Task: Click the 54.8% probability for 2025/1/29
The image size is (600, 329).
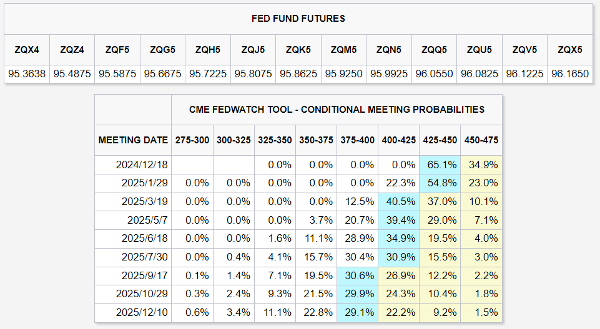Action: (440, 183)
